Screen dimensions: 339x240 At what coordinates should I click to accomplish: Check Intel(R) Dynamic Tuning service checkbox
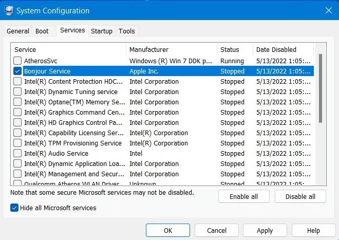pyautogui.click(x=18, y=92)
